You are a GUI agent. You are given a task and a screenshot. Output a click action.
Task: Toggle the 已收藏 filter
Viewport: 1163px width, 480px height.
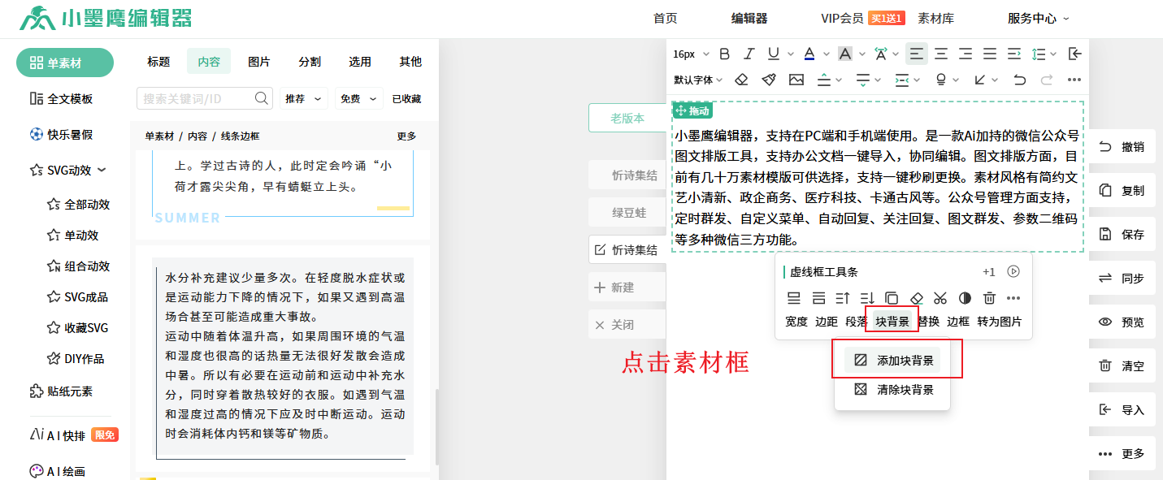click(406, 98)
